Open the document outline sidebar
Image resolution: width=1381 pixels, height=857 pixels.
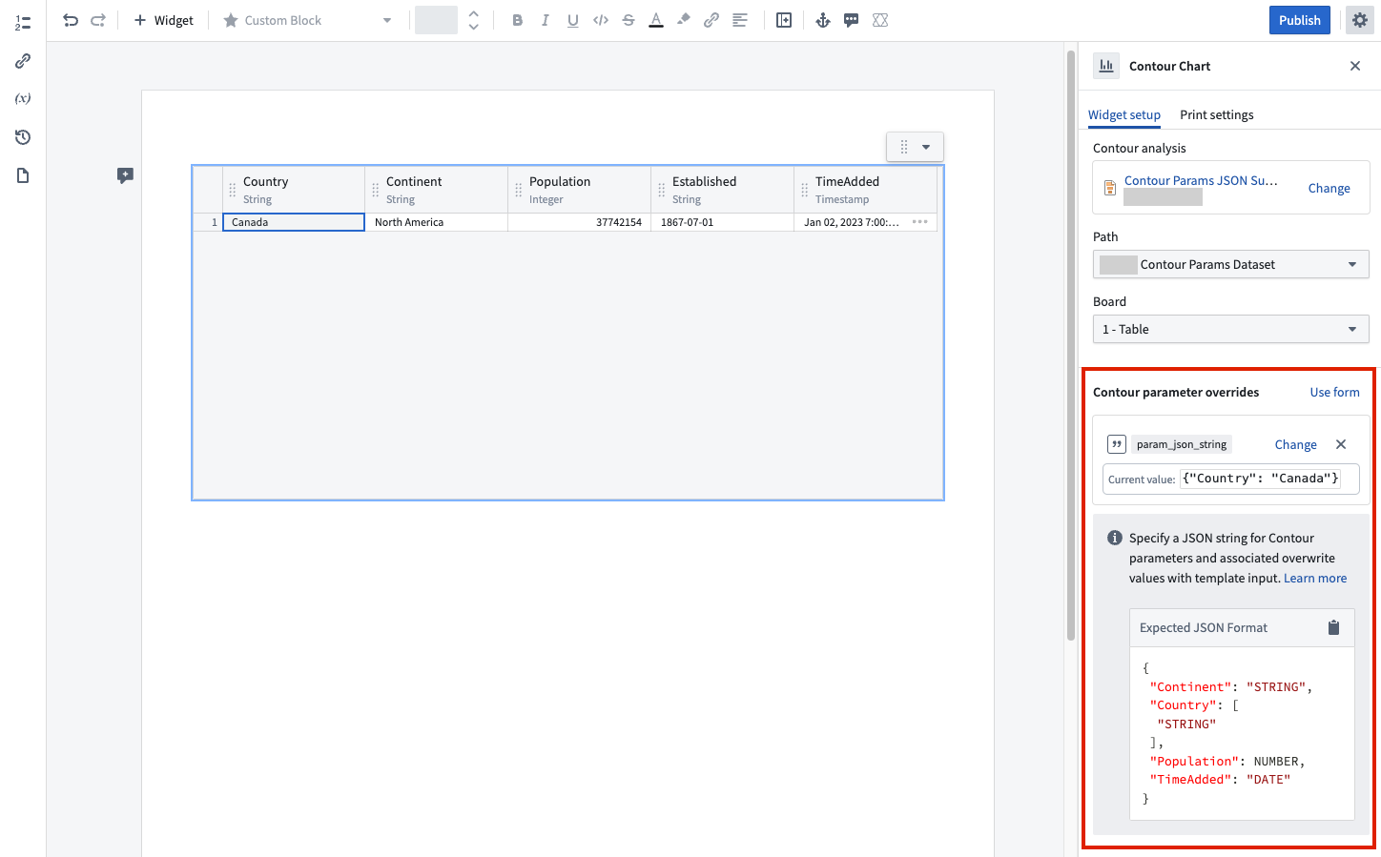pyautogui.click(x=23, y=23)
